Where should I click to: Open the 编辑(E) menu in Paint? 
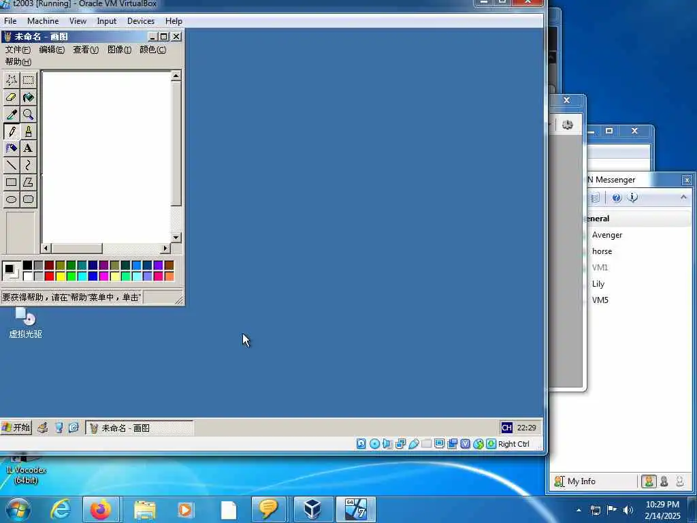[52, 50]
